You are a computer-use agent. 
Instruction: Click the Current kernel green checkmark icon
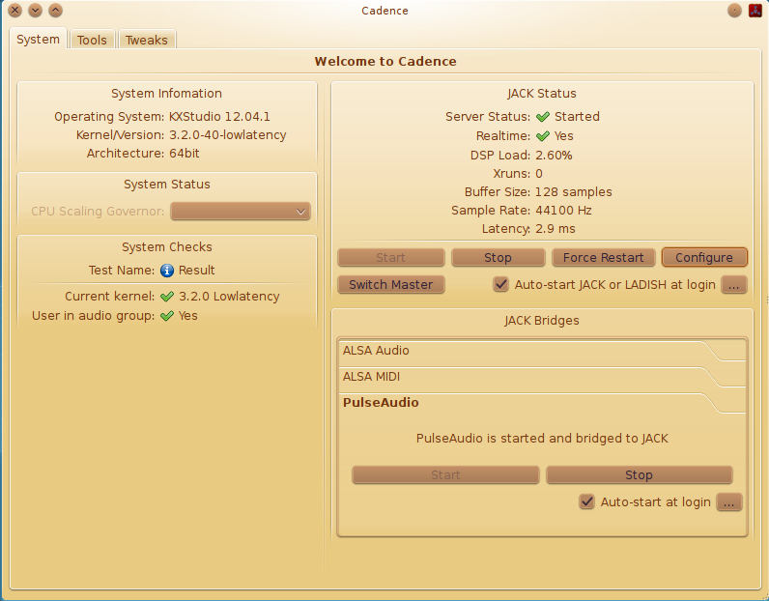coord(167,297)
